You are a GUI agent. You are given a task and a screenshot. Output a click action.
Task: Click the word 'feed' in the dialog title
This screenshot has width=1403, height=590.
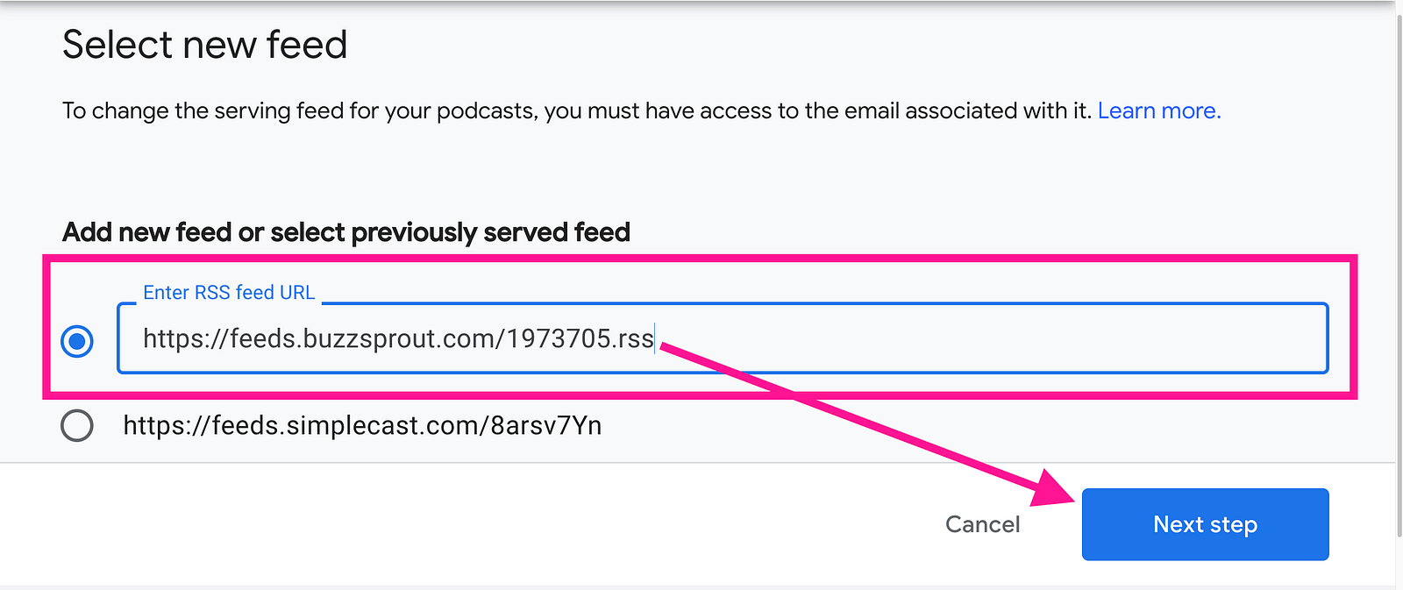pos(307,45)
